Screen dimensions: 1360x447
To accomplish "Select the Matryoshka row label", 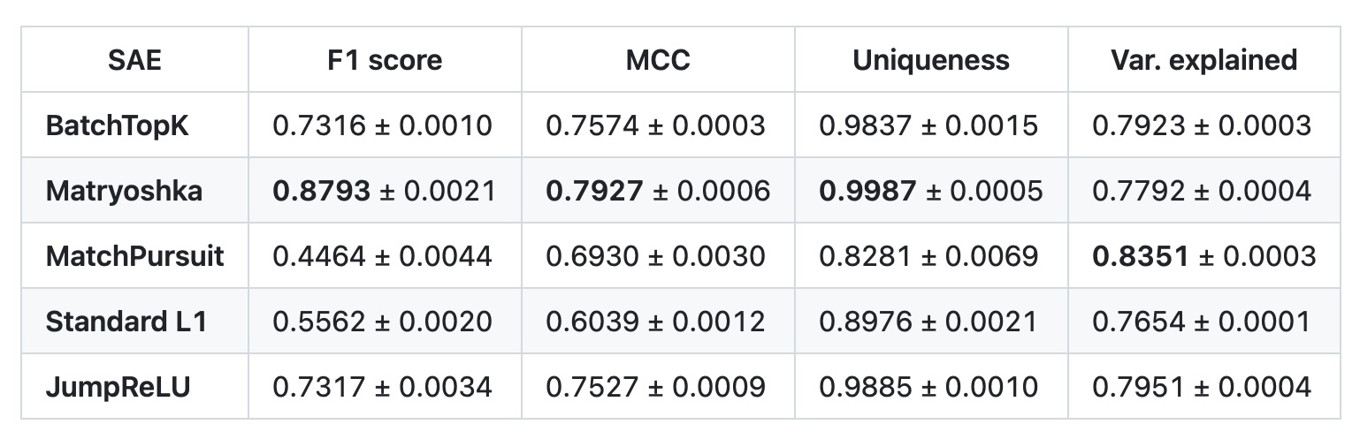I will click(124, 190).
